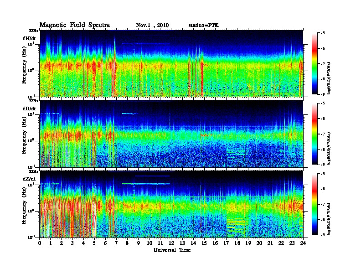Click the hour 5 tick label on time axis

[x=94, y=243]
